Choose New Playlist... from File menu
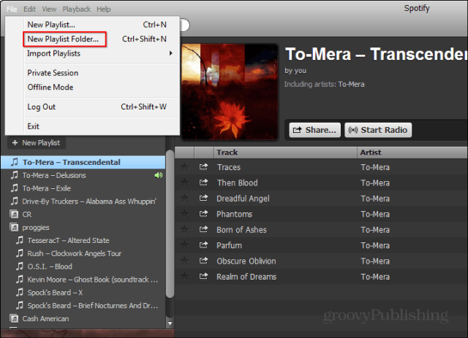468x338 pixels. (93, 25)
